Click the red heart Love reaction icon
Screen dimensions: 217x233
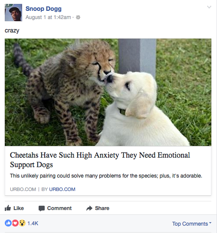pos(15,223)
